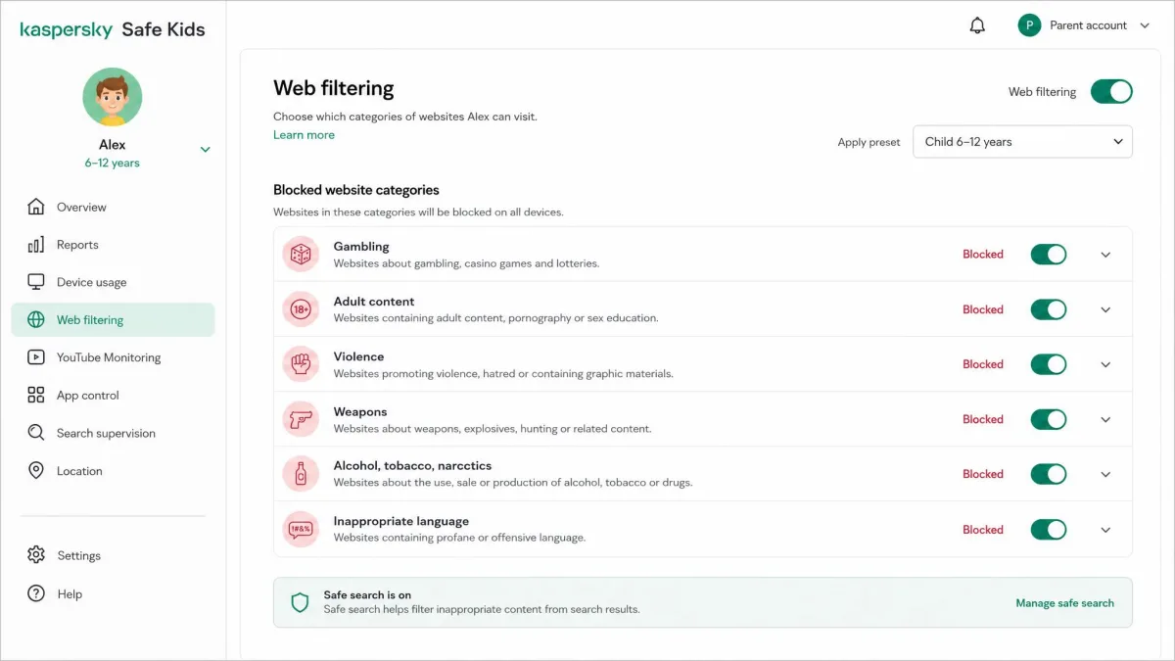Expand the Inappropriate language category row
The width and height of the screenshot is (1175, 661).
[x=1105, y=530]
